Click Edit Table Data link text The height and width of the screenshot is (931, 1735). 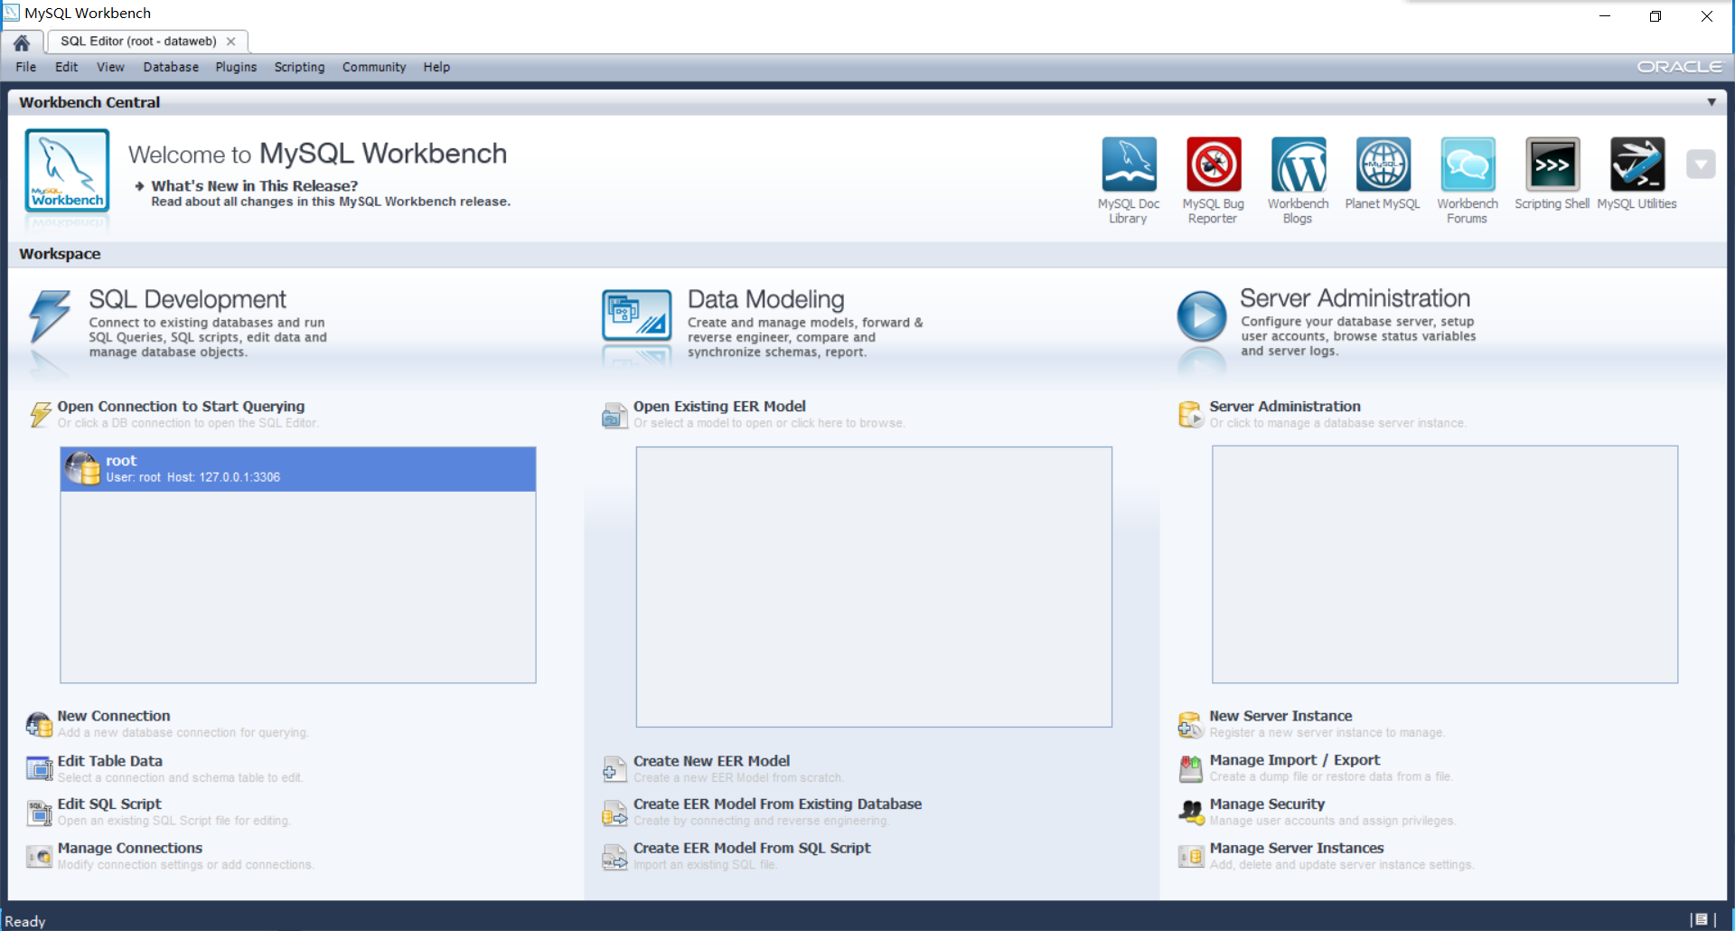[110, 761]
